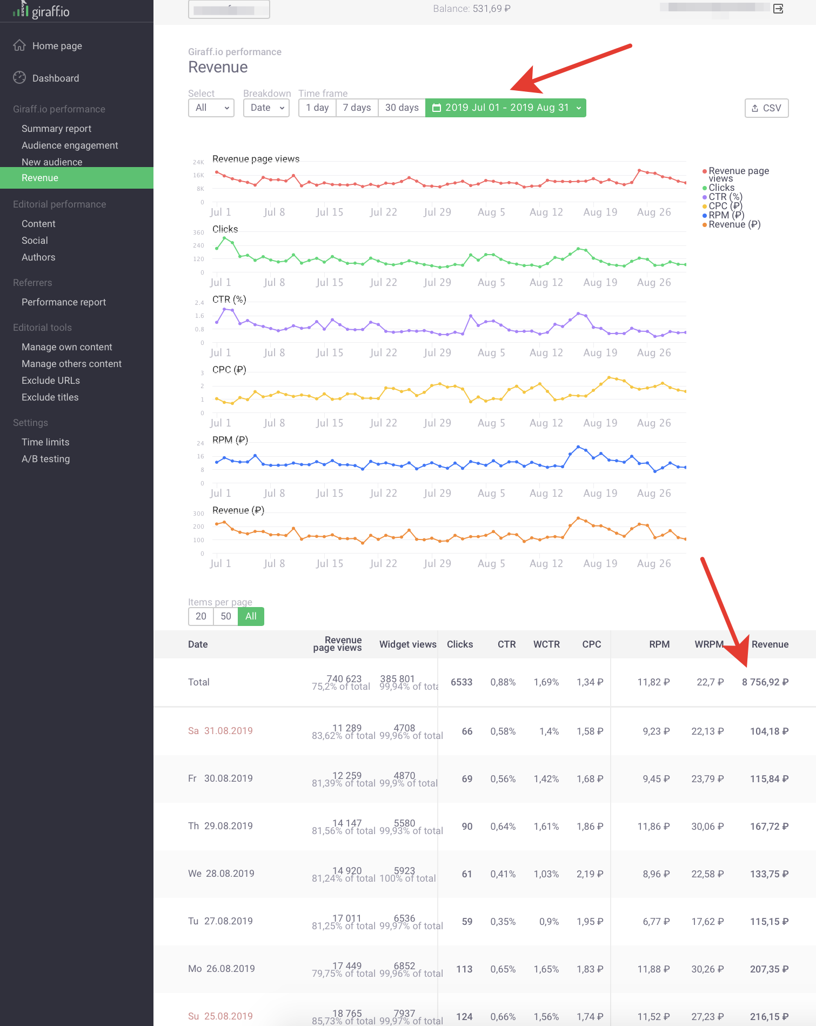816x1026 pixels.
Task: Open the Breakdown 'Date' dropdown
Action: (x=266, y=108)
